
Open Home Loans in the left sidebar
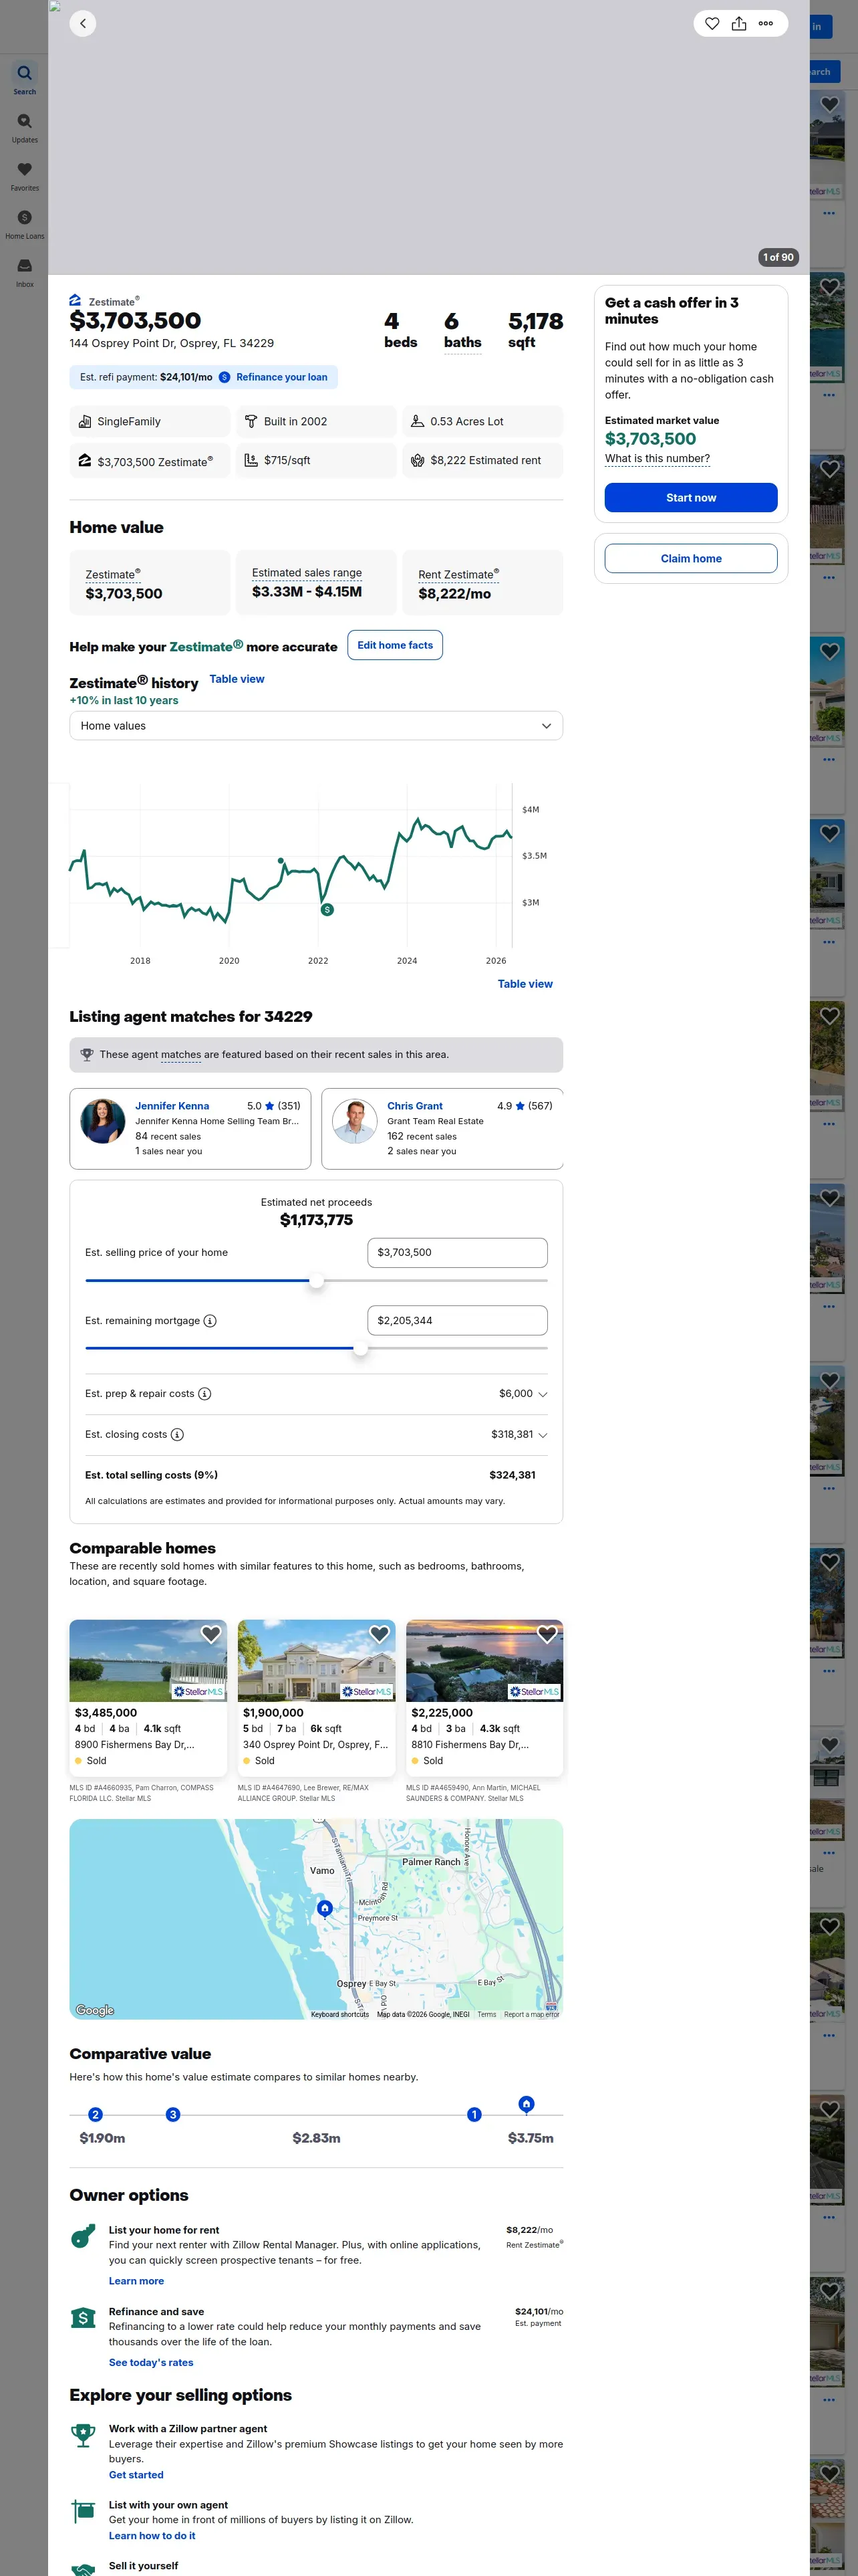click(25, 224)
